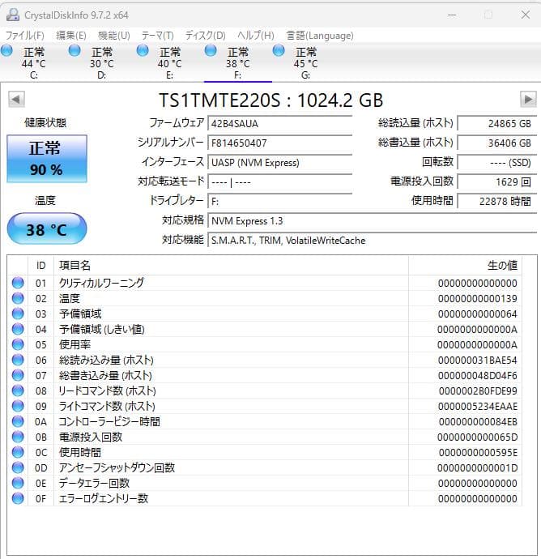541x559 pixels.
Task: Click status orb for 予備領域 (しきい値) row
Action: pos(18,329)
